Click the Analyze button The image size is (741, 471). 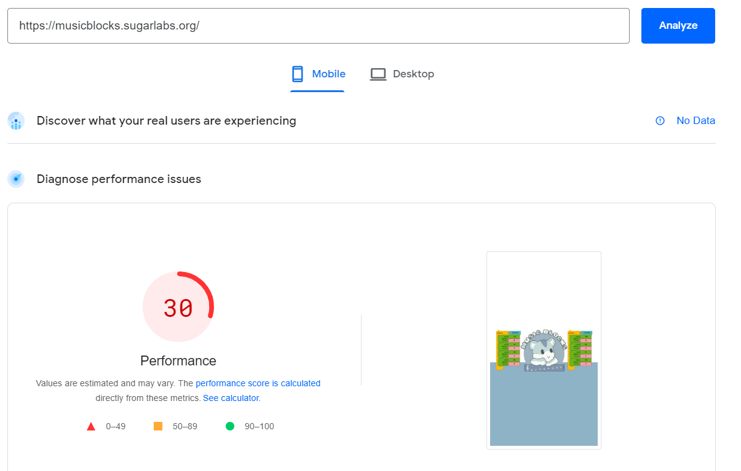pos(678,26)
